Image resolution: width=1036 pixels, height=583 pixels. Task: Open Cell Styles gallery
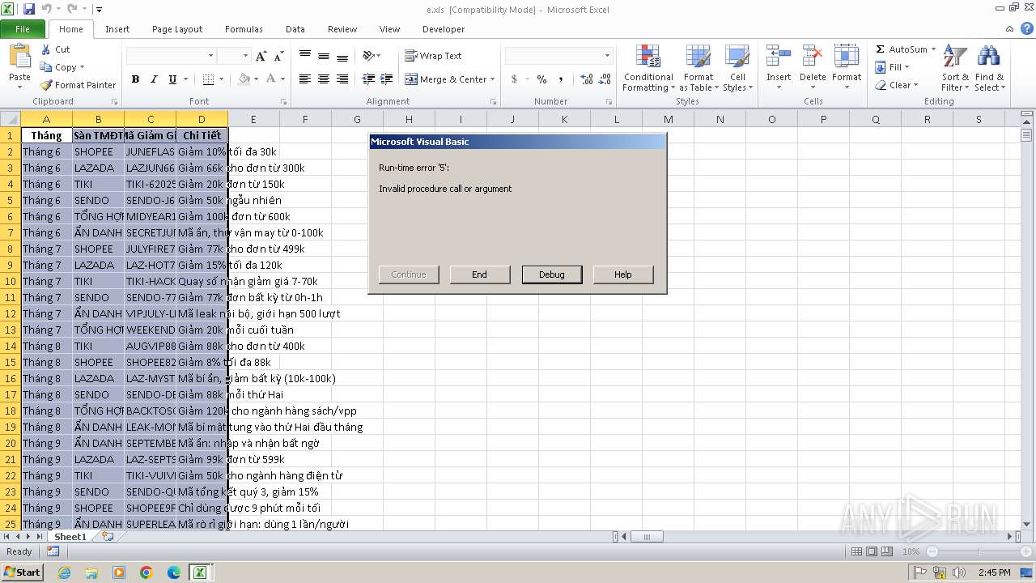point(737,69)
